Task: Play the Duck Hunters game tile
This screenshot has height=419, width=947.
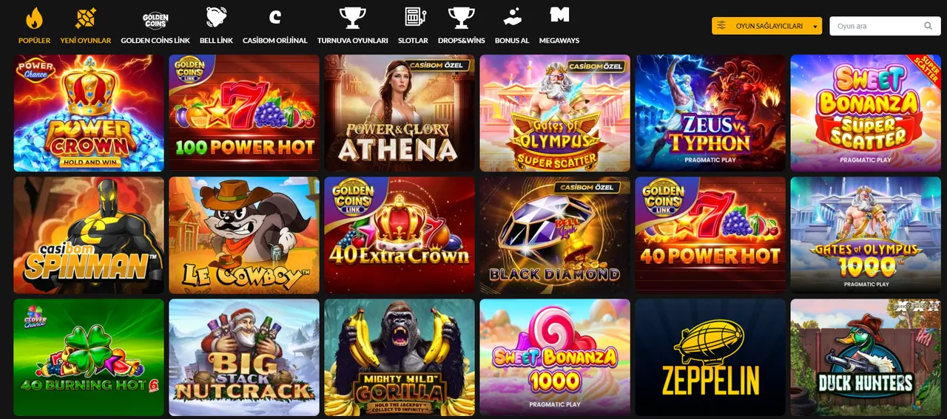Action: [866, 358]
